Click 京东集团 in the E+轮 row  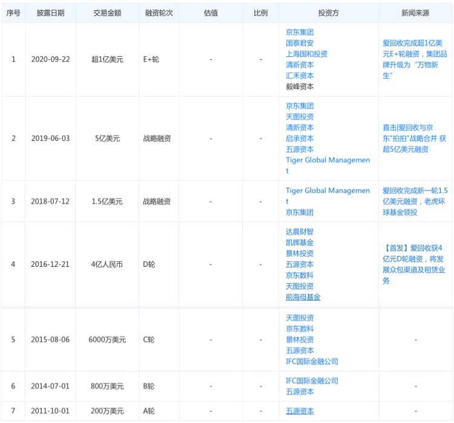point(300,32)
